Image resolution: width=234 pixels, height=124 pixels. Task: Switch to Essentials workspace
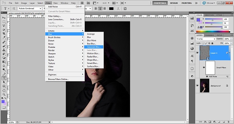160,3
